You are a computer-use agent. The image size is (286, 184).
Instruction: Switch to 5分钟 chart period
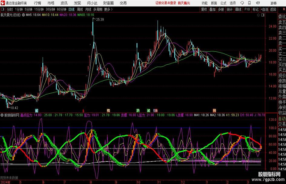tap(28, 9)
